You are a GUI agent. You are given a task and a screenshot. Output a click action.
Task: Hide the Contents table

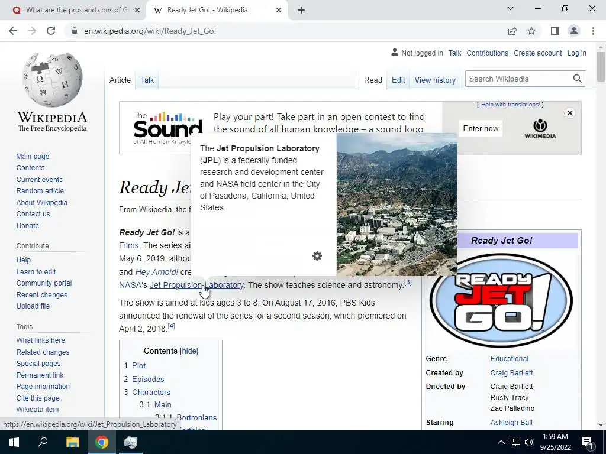pos(189,351)
